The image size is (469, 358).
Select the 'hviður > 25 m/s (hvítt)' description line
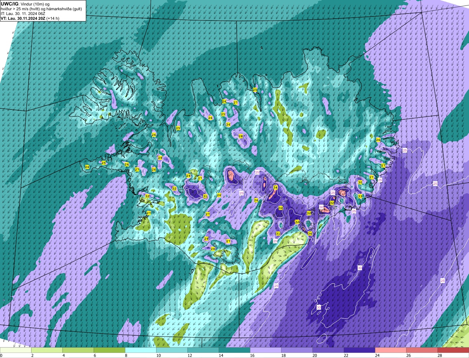tap(41, 8)
